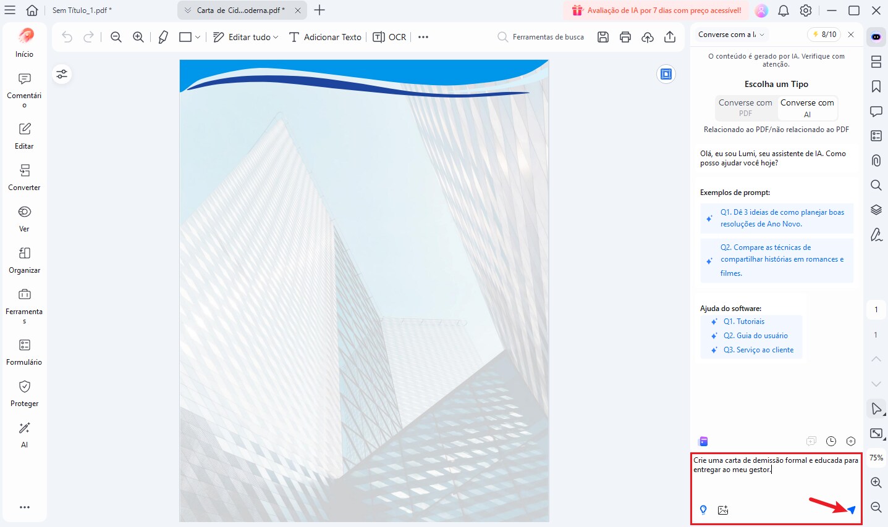This screenshot has height=527, width=888.
Task: Open the hamburger main menu
Action: click(10, 10)
